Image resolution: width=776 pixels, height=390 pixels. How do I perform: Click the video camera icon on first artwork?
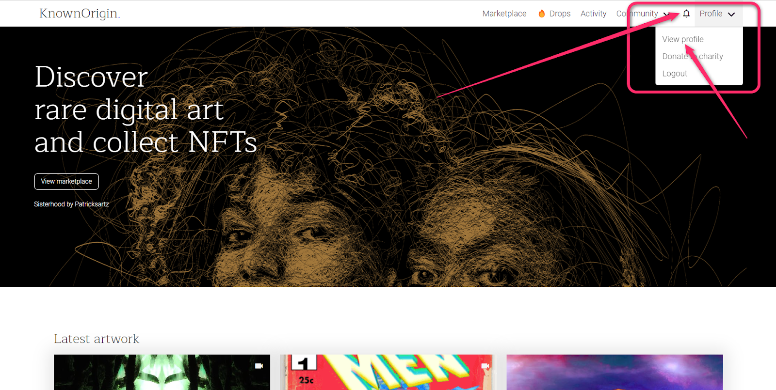tap(259, 366)
